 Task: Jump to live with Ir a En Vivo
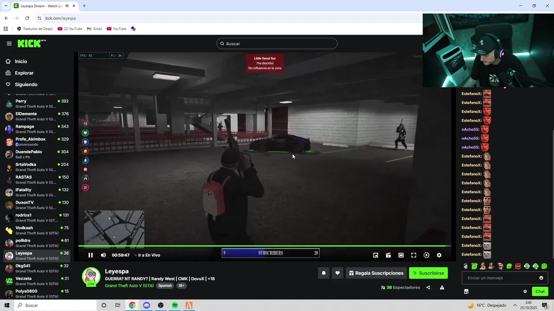coord(148,255)
